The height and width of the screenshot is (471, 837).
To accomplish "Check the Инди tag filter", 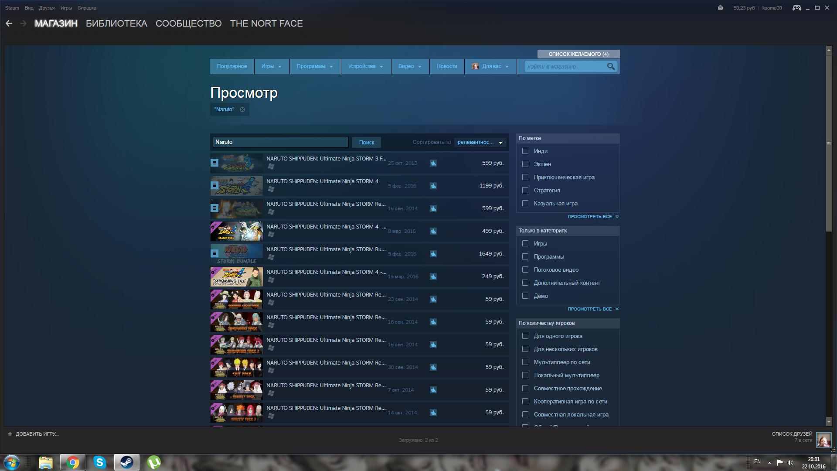I will point(525,151).
